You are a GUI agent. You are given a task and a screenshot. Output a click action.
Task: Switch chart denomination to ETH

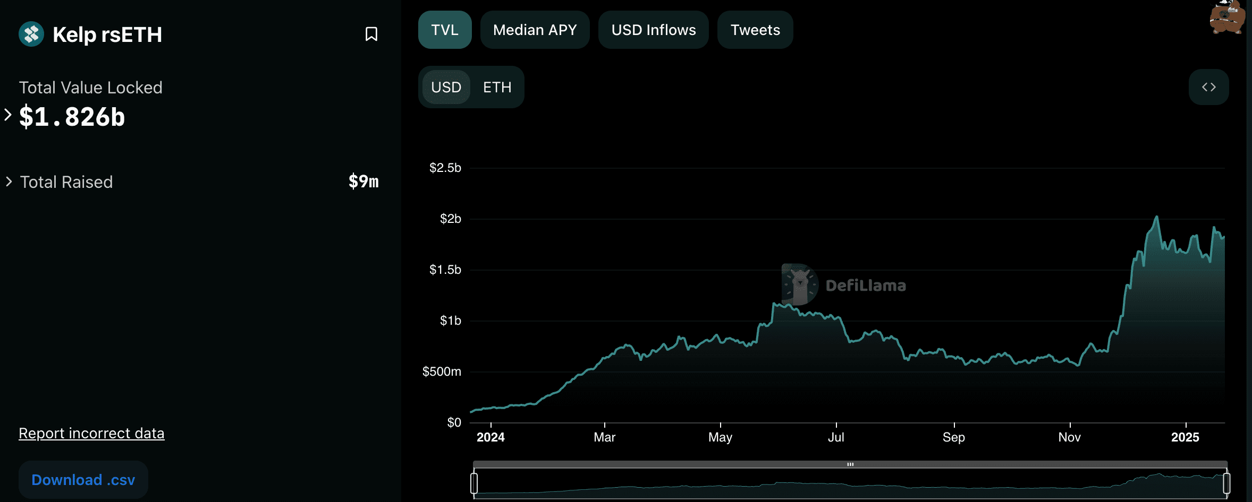(497, 87)
